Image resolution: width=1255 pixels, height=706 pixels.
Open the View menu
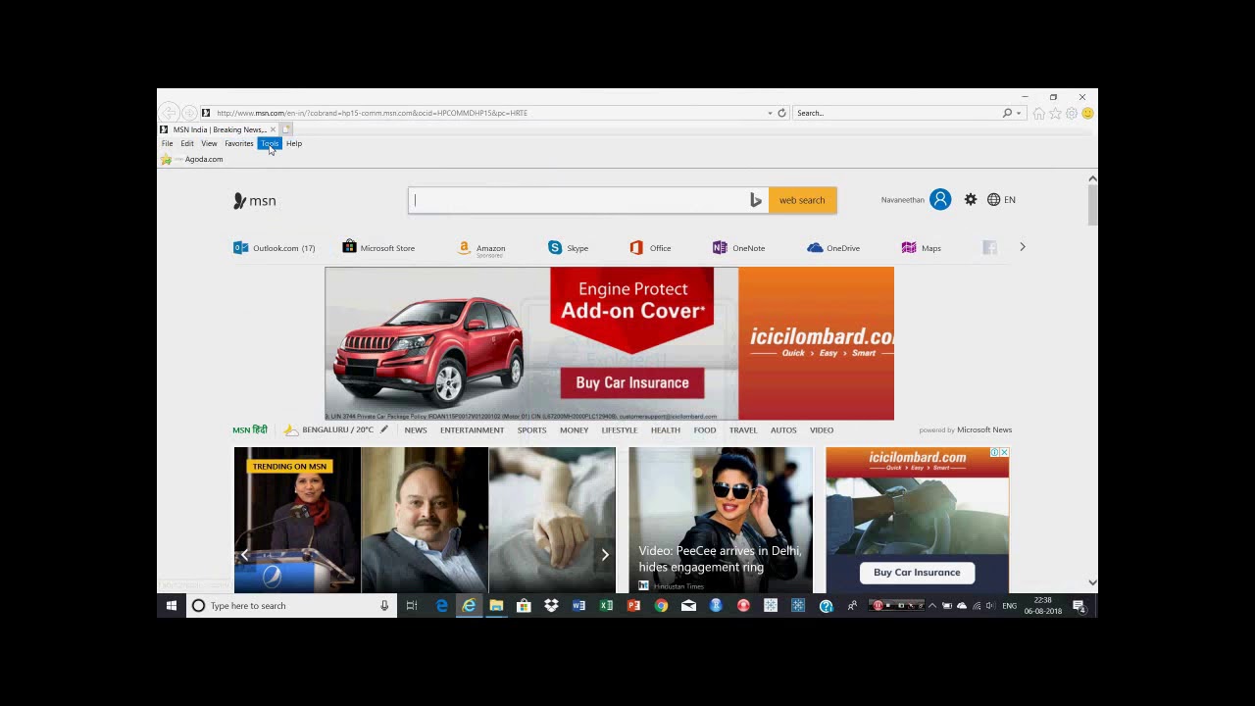click(x=209, y=143)
